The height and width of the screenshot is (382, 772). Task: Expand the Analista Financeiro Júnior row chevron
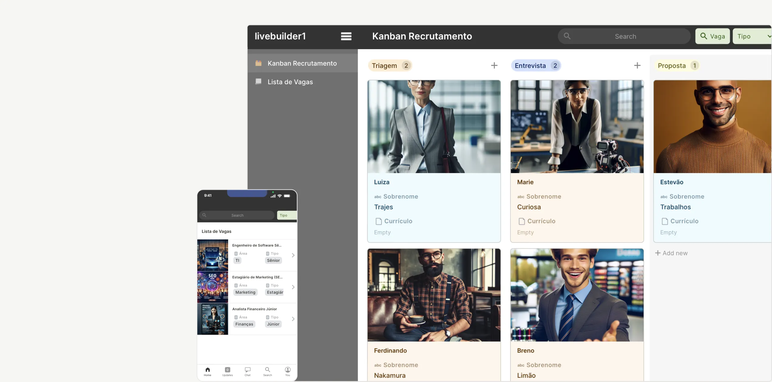click(293, 319)
